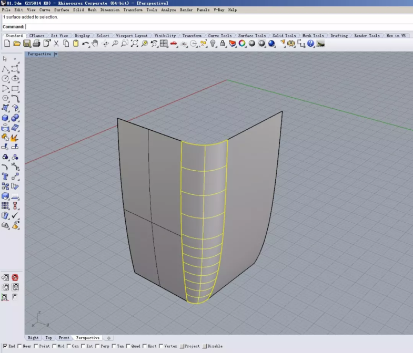The image size is (413, 353).
Task: Disable the End osnap checkbox
Action: coord(5,346)
